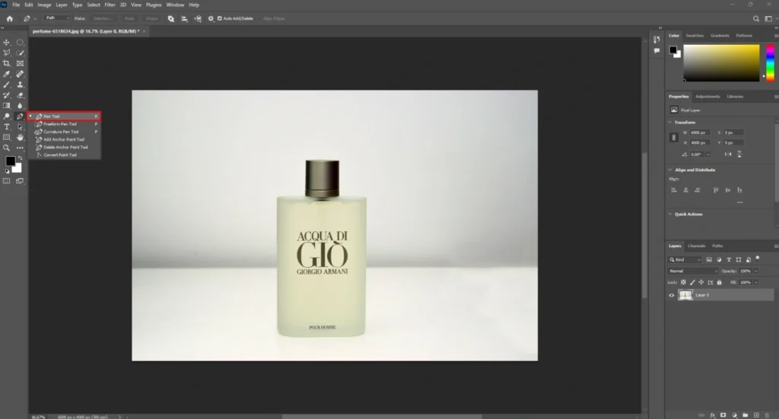Open the Filter menu
The height and width of the screenshot is (419, 779).
point(110,5)
